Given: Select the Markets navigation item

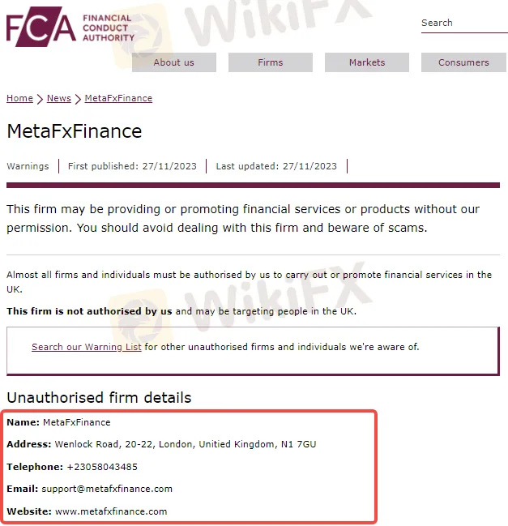Looking at the screenshot, I should pyautogui.click(x=367, y=62).
